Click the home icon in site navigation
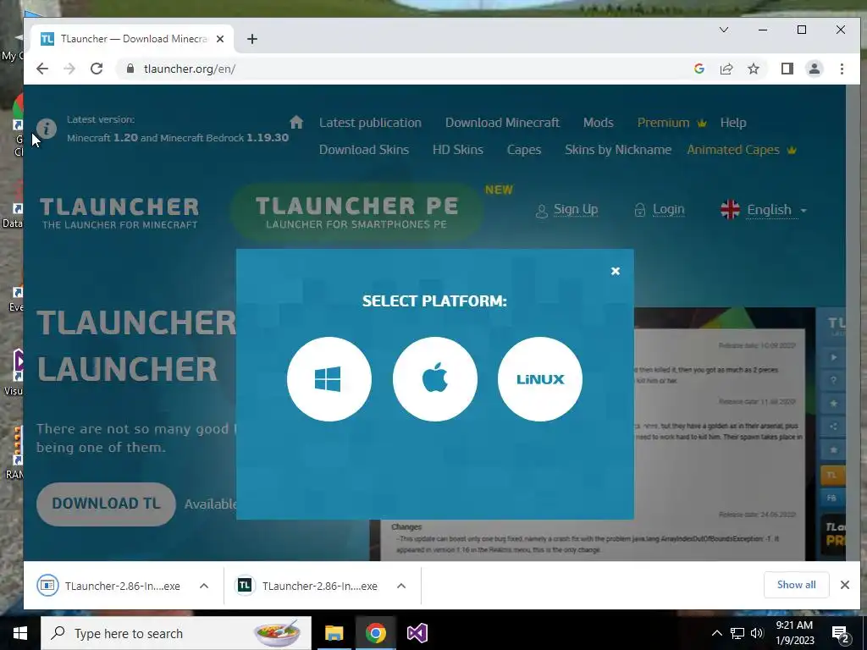Image resolution: width=867 pixels, height=650 pixels. pyautogui.click(x=296, y=122)
